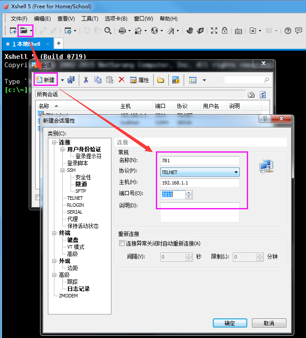Click the 确定 button
The image size is (306, 338).
230,323
